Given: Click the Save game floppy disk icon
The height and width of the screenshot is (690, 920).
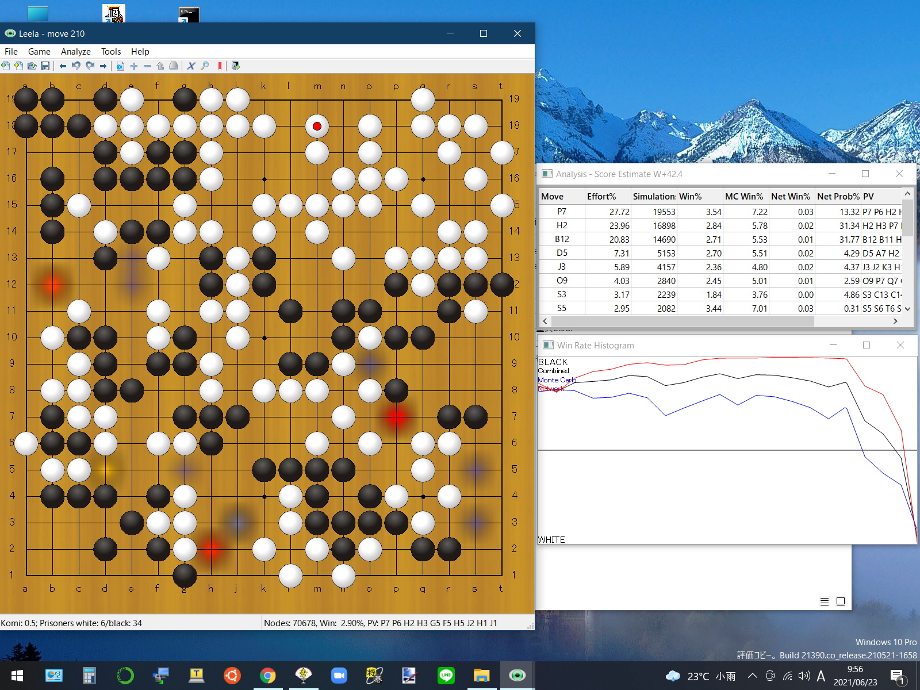Looking at the screenshot, I should tap(45, 66).
